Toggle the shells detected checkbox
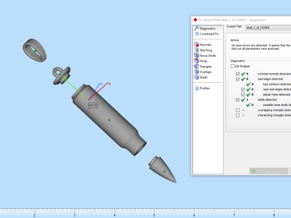The image size is (291, 218). (x=238, y=100)
